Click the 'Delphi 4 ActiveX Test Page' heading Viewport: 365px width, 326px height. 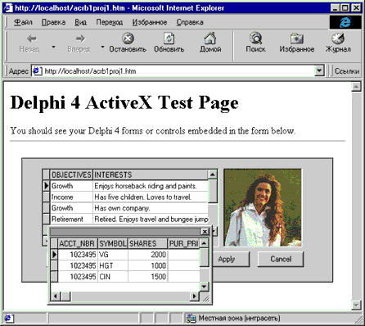(x=124, y=103)
